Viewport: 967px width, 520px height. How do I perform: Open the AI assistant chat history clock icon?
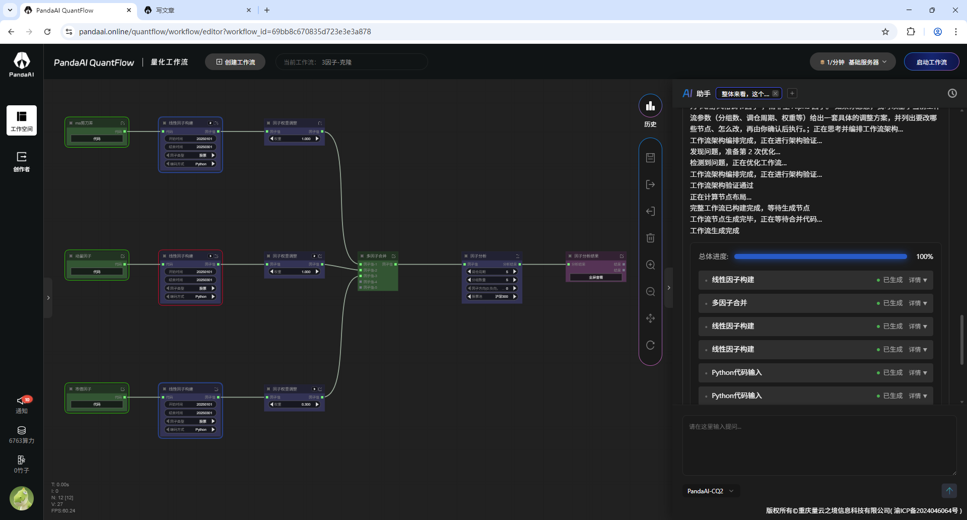(x=952, y=93)
